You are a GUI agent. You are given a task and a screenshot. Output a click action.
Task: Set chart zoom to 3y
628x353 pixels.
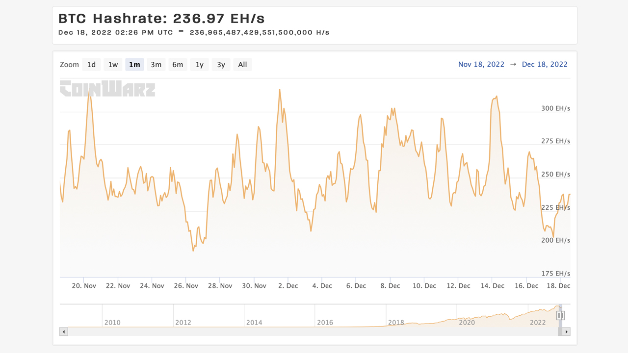221,64
